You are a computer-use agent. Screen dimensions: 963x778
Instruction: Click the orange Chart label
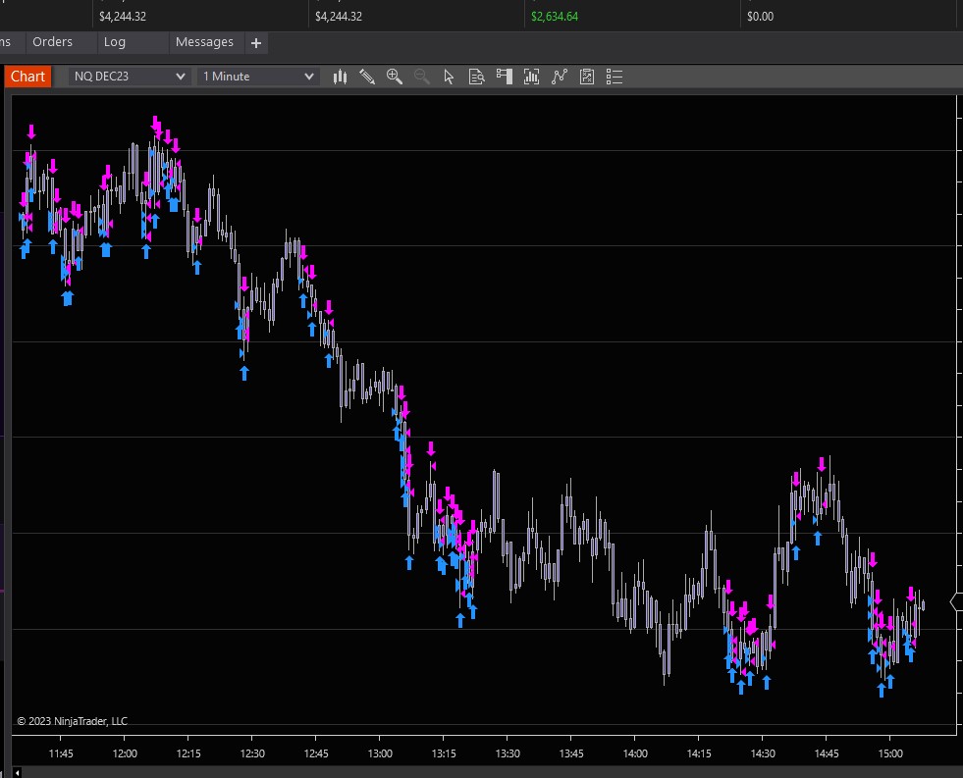pyautogui.click(x=27, y=77)
